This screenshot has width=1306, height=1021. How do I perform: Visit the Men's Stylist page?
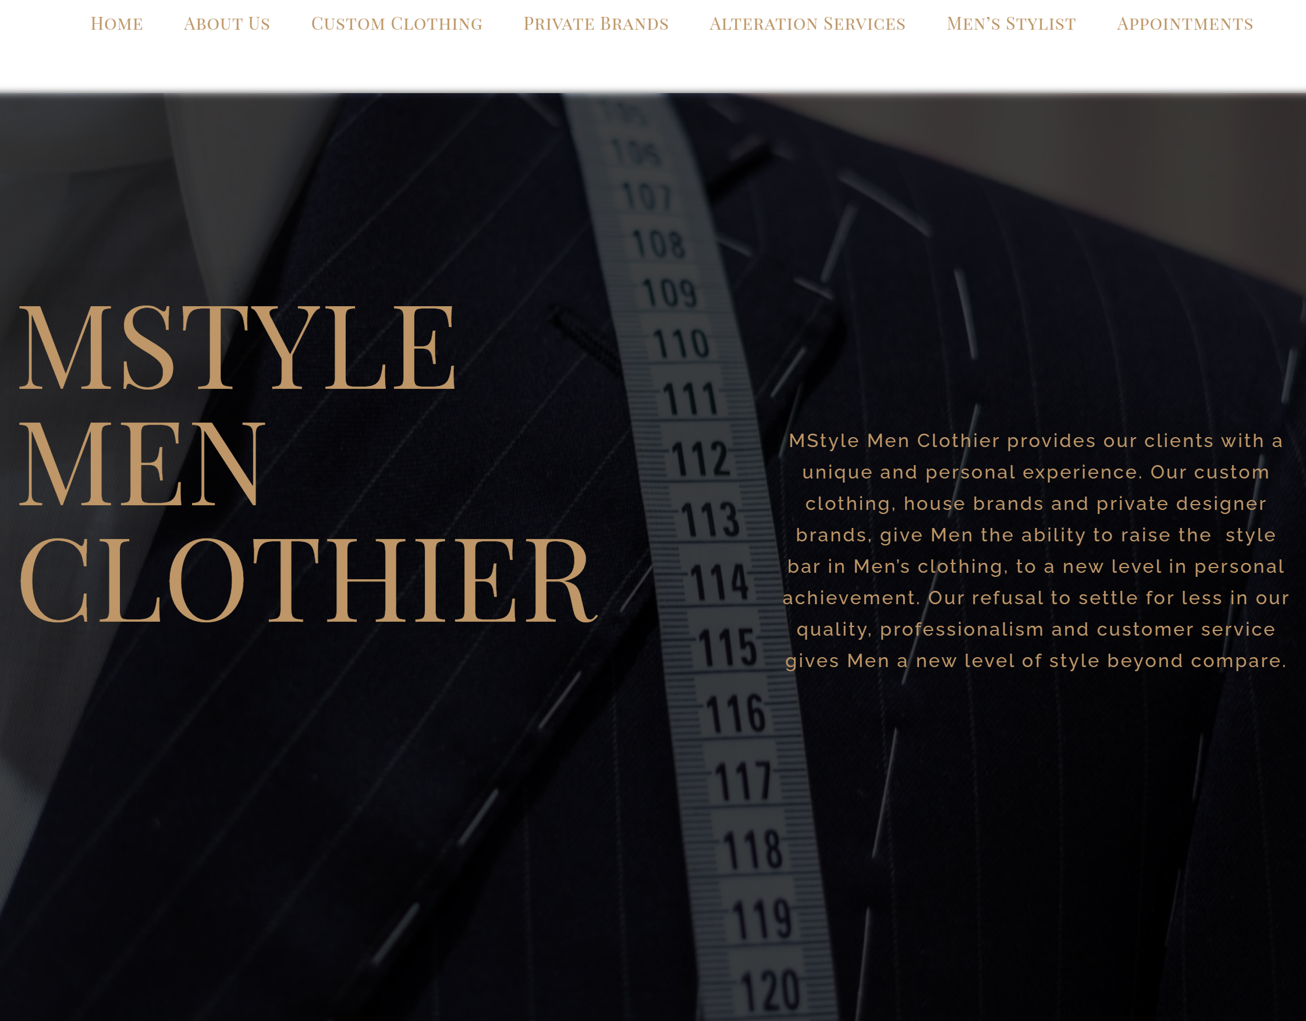pos(1012,23)
